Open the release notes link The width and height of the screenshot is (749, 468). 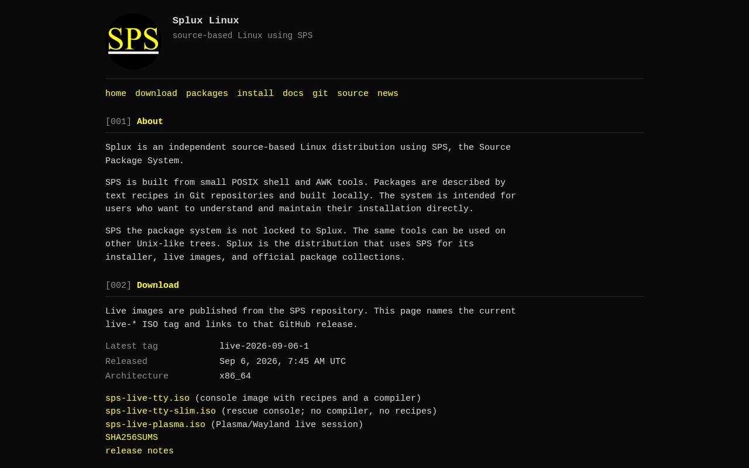tap(139, 451)
